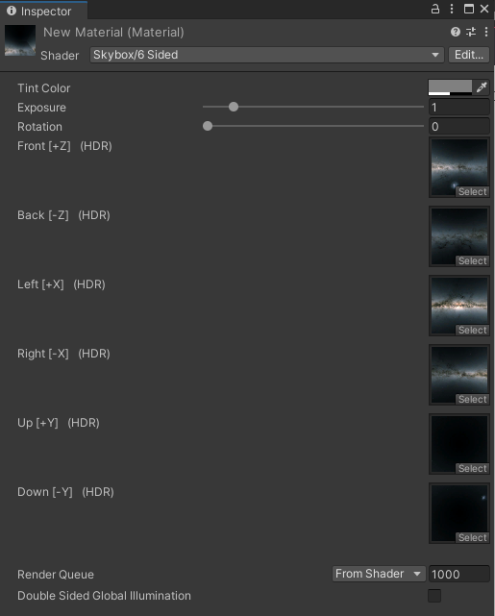Enable Double Sided Global Illumination checkbox

pyautogui.click(x=434, y=596)
